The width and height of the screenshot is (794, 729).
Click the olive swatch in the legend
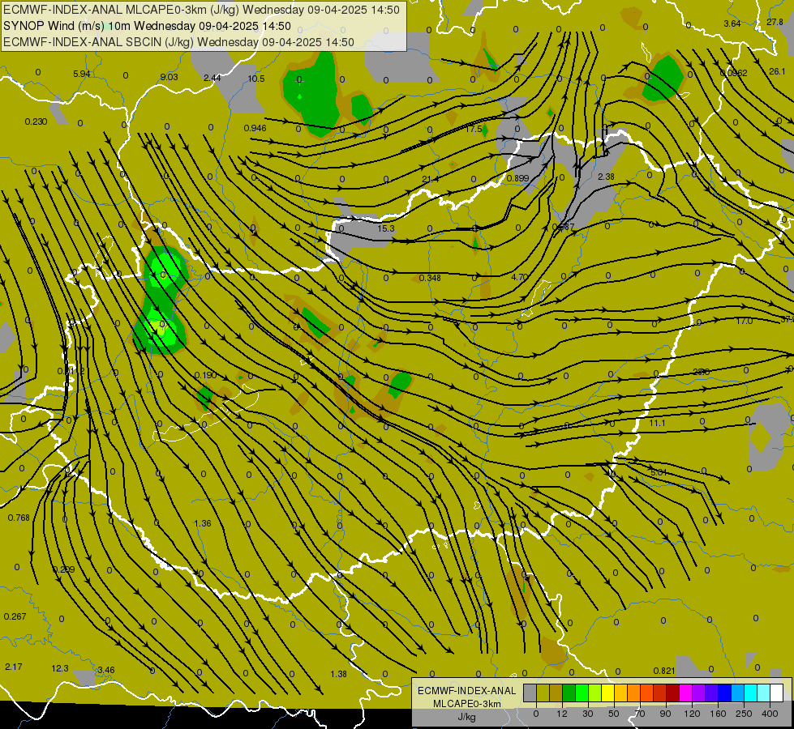point(543,693)
